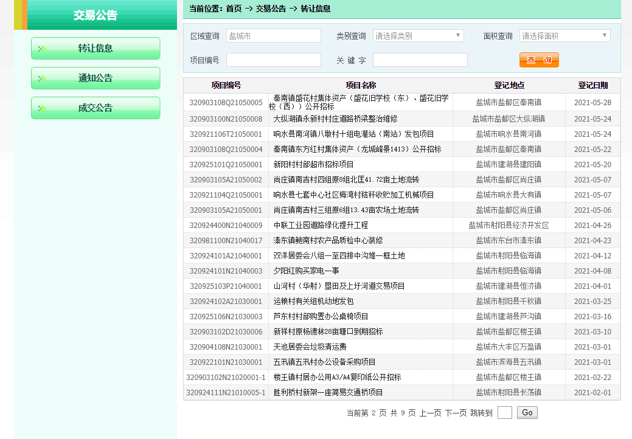Click the green arrow icon beside 转让信息
Viewport: 632px width, 439px height.
[42, 49]
